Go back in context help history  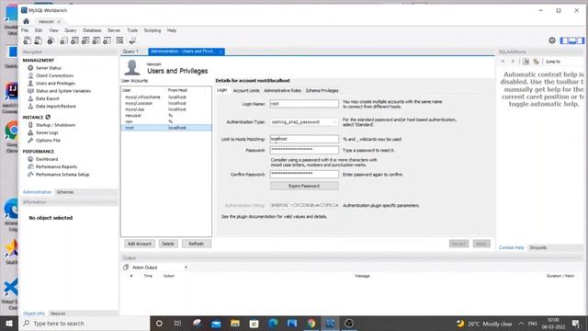click(503, 62)
